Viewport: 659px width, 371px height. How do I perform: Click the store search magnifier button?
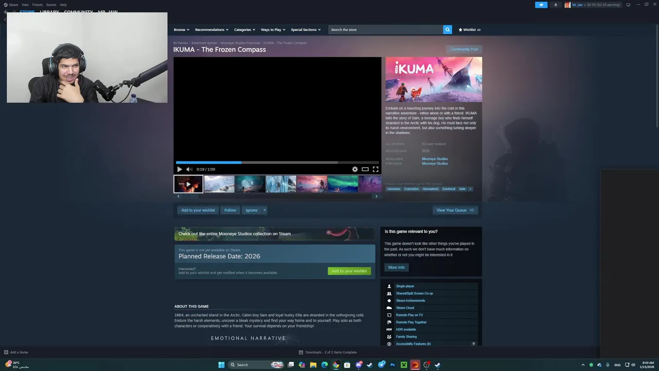tap(447, 29)
